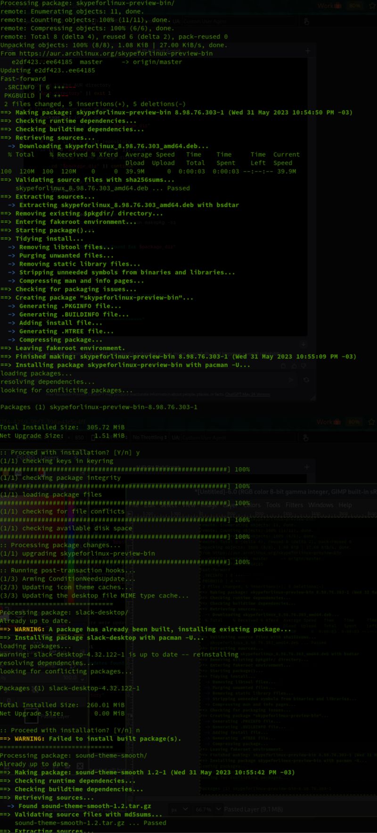This screenshot has width=377, height=833.
Task: Click 'Generating .PKGINFO file' line
Action: [x=65, y=306]
